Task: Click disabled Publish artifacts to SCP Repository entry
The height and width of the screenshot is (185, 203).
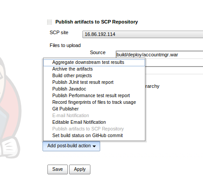Action: pyautogui.click(x=94, y=129)
